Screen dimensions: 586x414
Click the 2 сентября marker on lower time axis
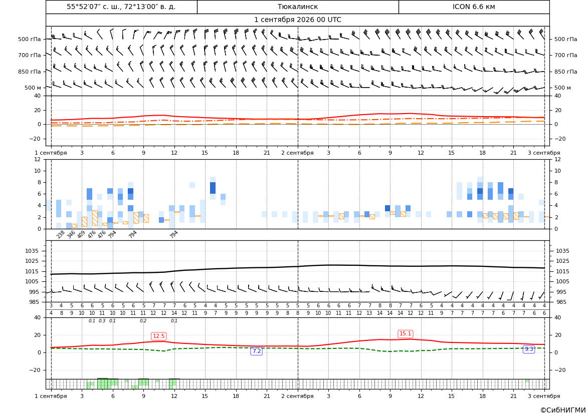click(x=298, y=396)
